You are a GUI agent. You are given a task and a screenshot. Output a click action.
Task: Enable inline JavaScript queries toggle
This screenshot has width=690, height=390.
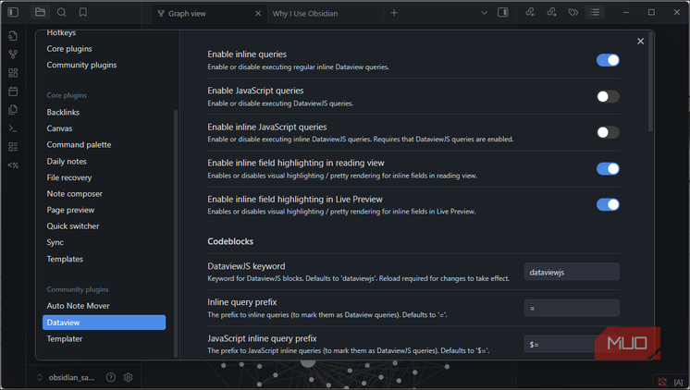[x=608, y=132]
